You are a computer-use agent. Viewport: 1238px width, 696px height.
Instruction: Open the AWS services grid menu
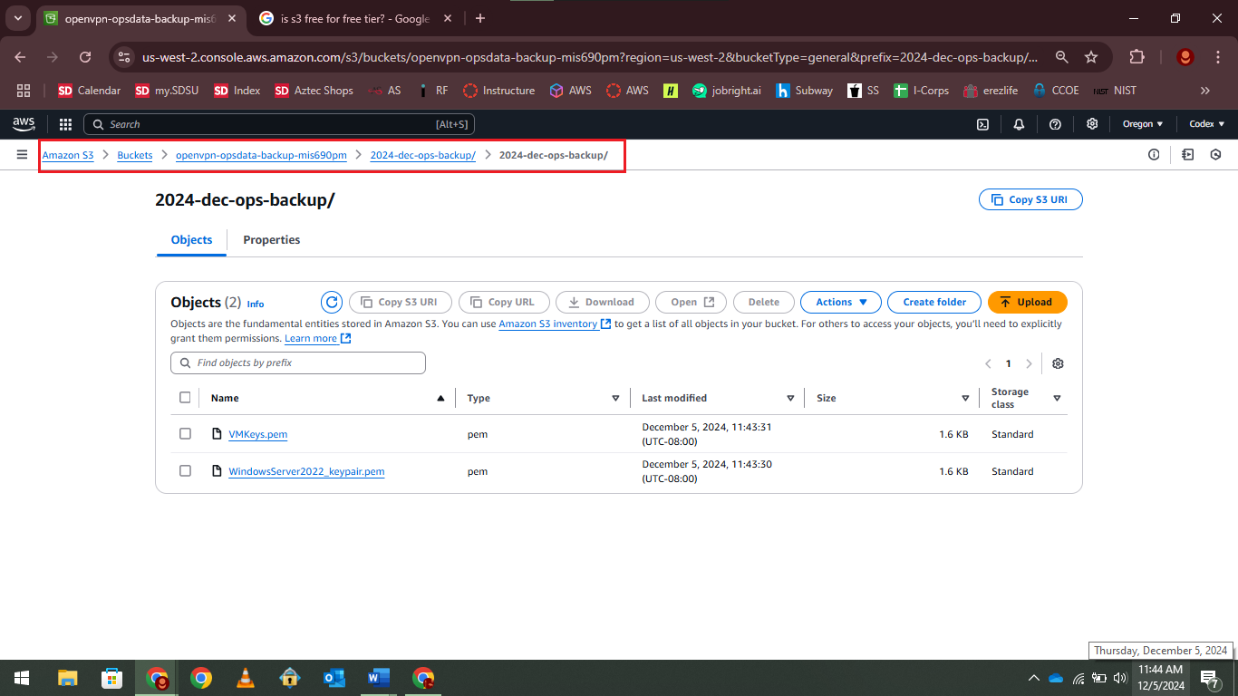(x=65, y=124)
